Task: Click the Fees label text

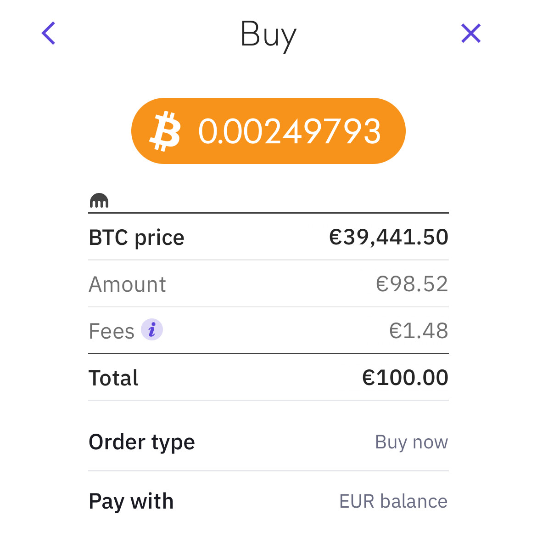Action: click(112, 331)
